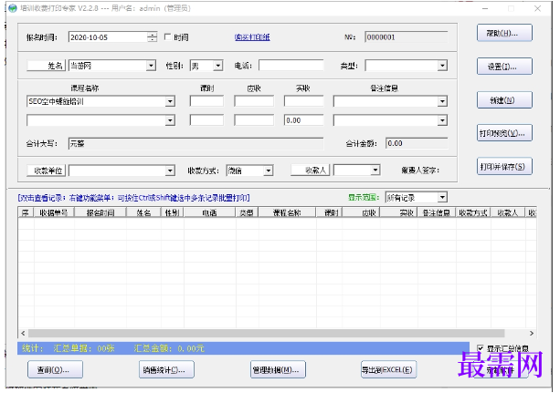The width and height of the screenshot is (560, 393).
Task: Toggle the 时间 checkbox
Action: 167,36
